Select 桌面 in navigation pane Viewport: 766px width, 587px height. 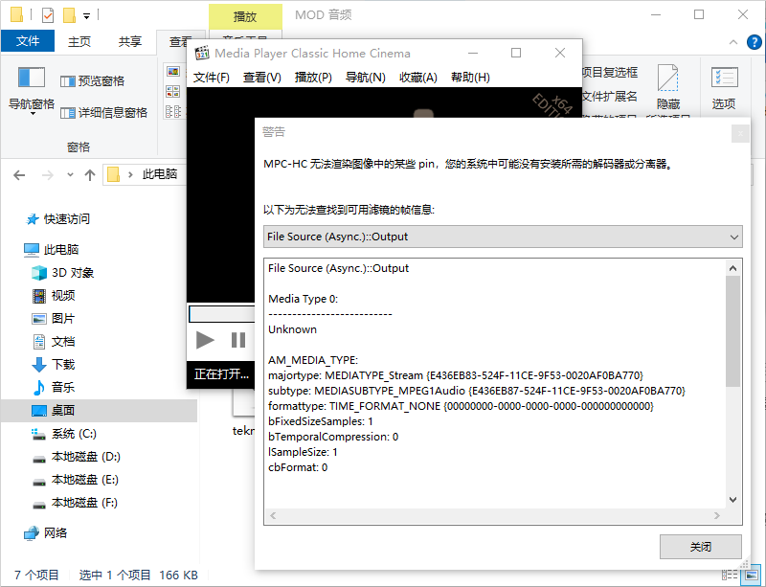tap(99, 411)
